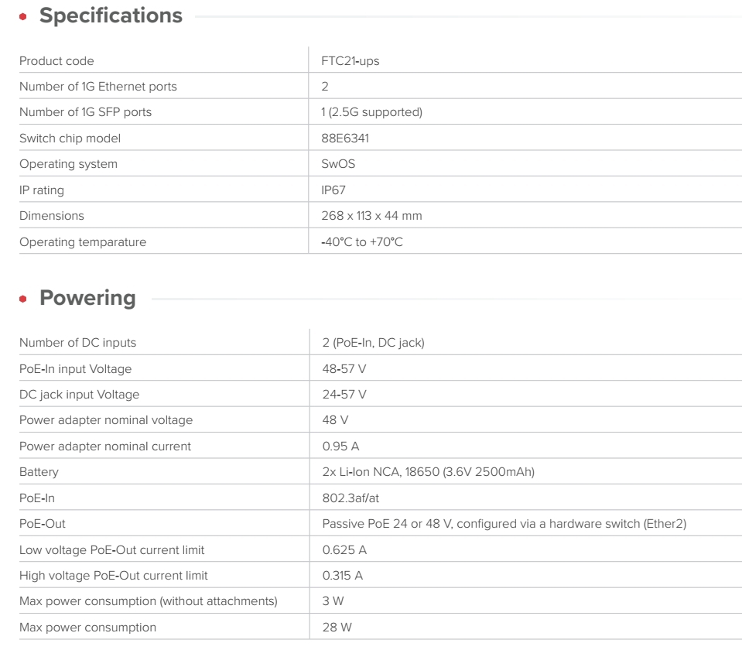Screen dimensions: 742x650
Task: Click the dimensions value 268 x 113 x 44 mm
Action: click(371, 216)
